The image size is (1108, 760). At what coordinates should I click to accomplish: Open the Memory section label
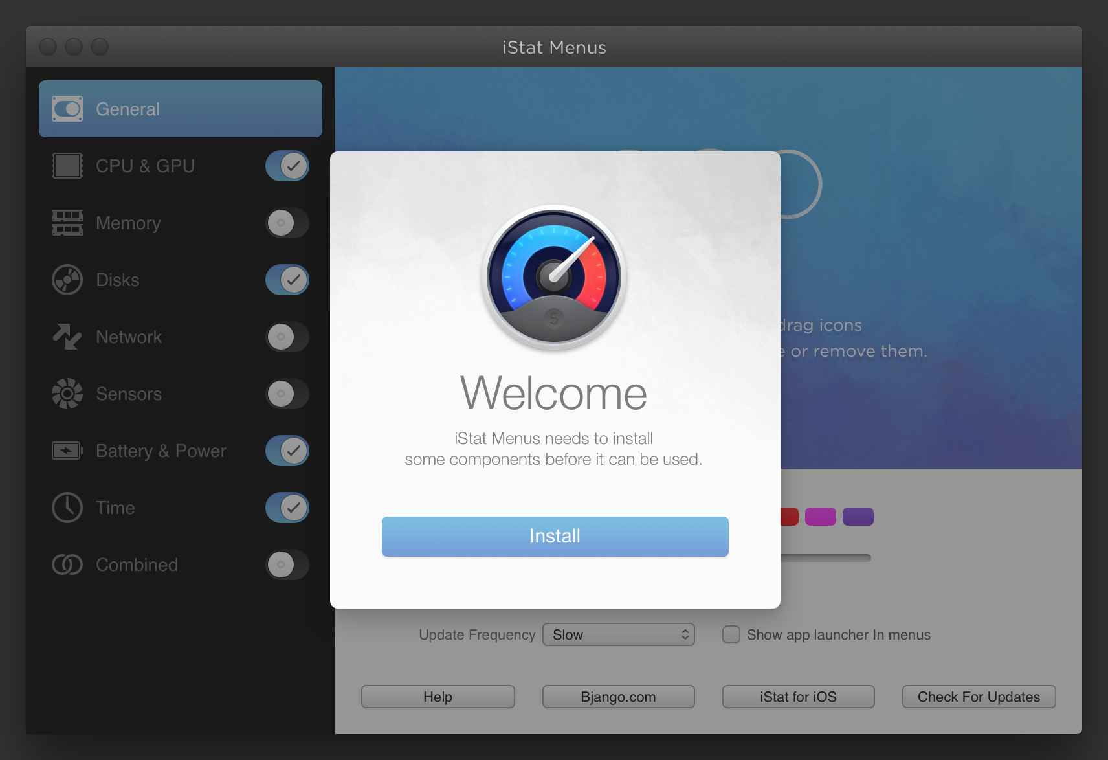[x=128, y=223]
